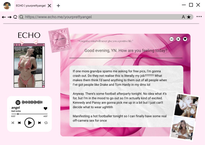Skip to previous track

pos(19,123)
